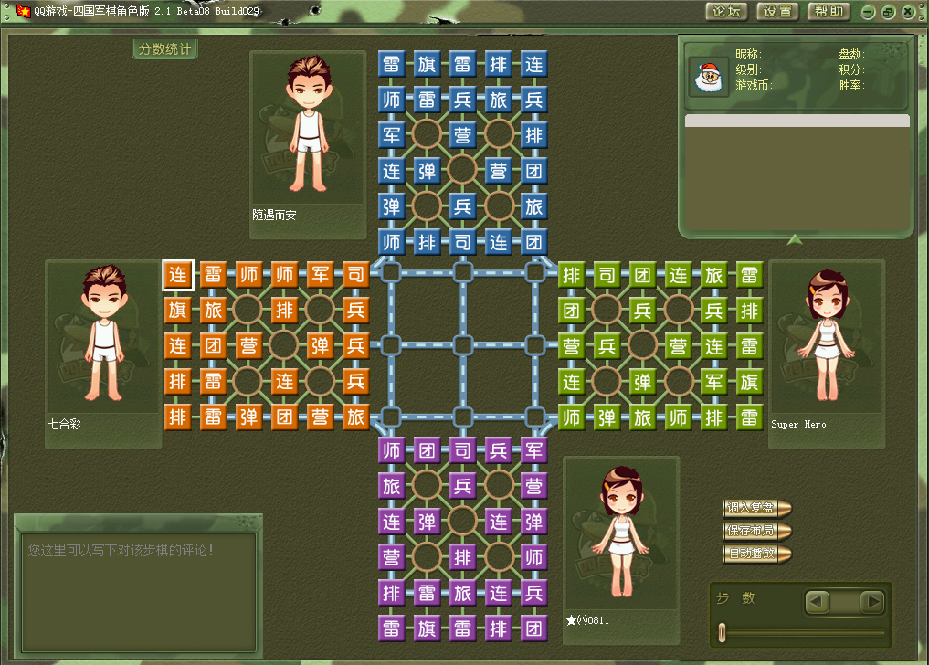
Task: Select the purple 军 piece
Action: click(533, 450)
